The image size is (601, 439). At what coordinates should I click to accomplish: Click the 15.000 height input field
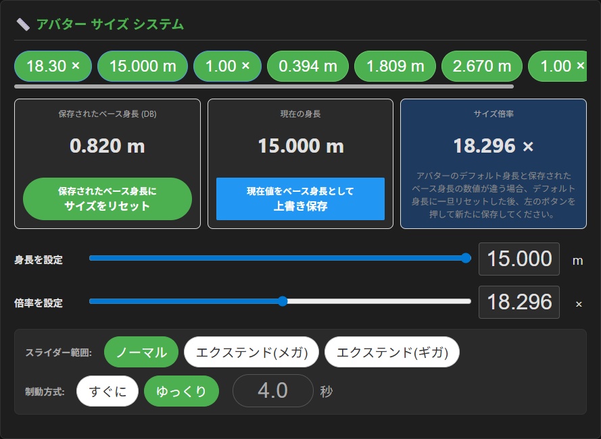coord(519,259)
